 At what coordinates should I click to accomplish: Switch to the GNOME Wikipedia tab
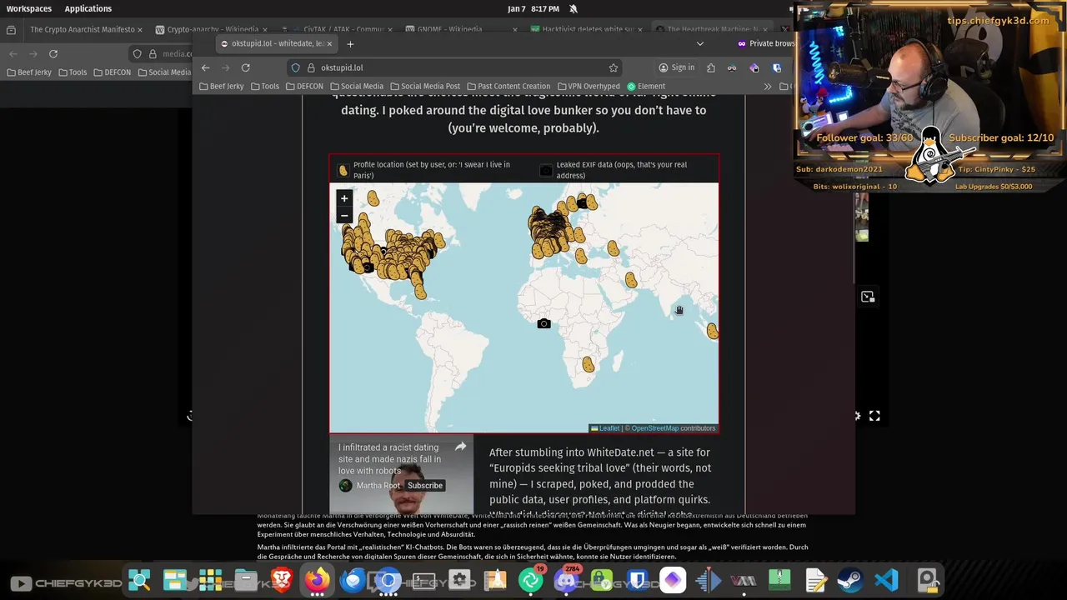460,29
